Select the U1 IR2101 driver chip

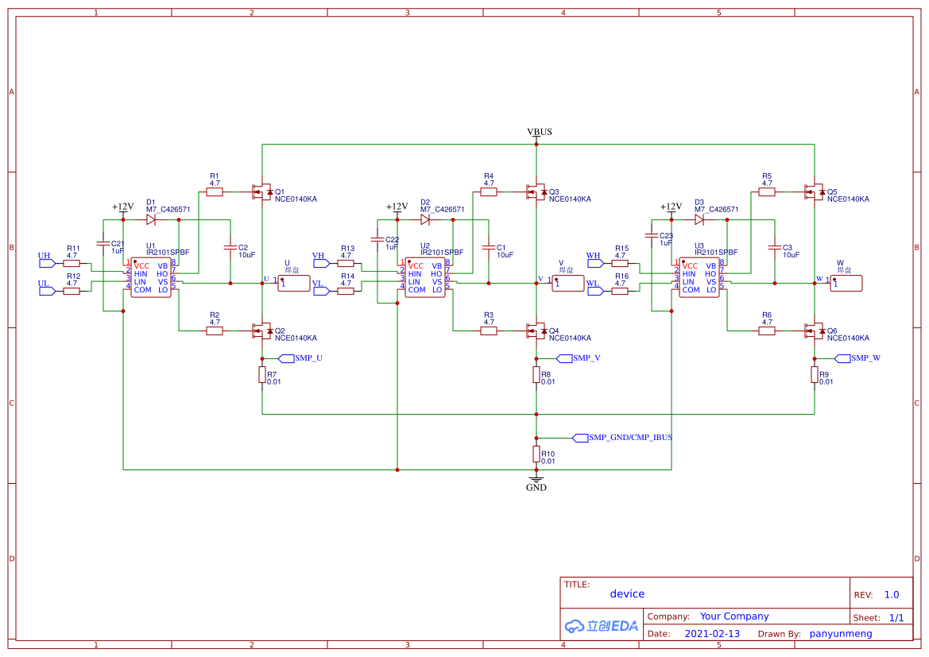(150, 278)
